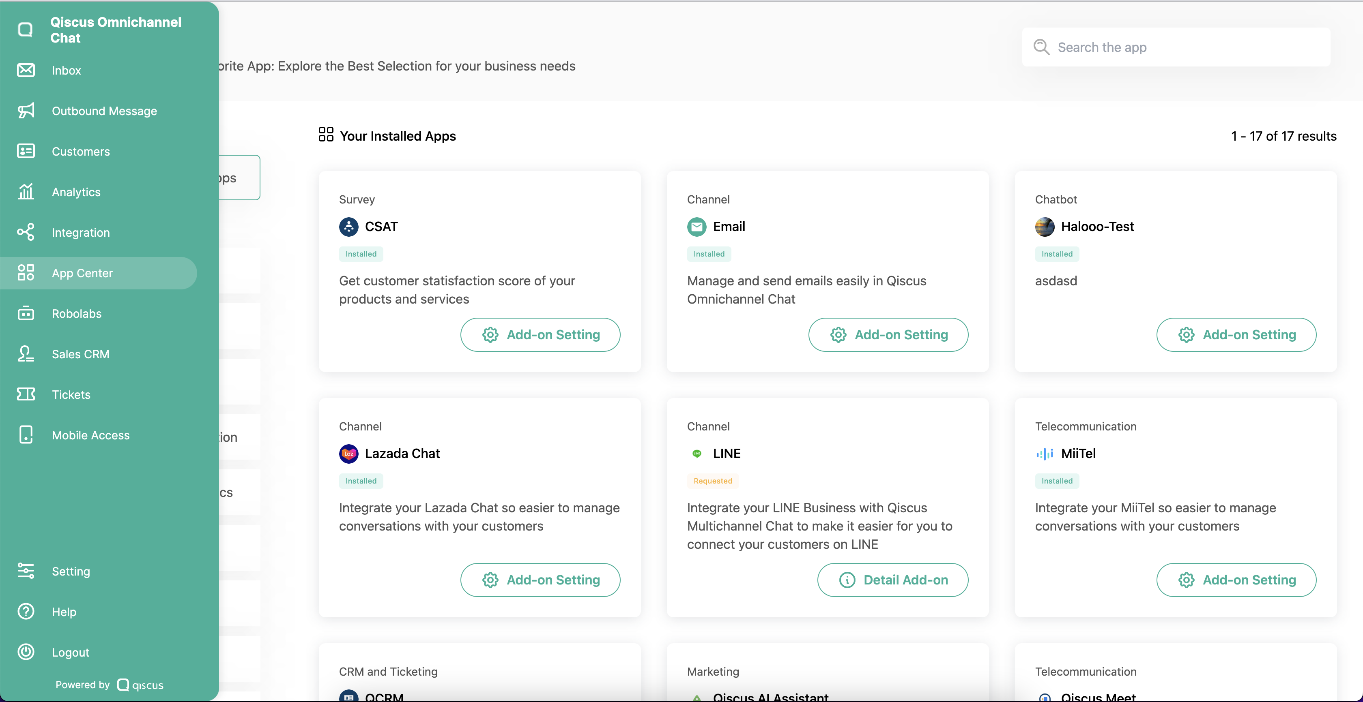Open Detail Add-on for LINE

[893, 580]
